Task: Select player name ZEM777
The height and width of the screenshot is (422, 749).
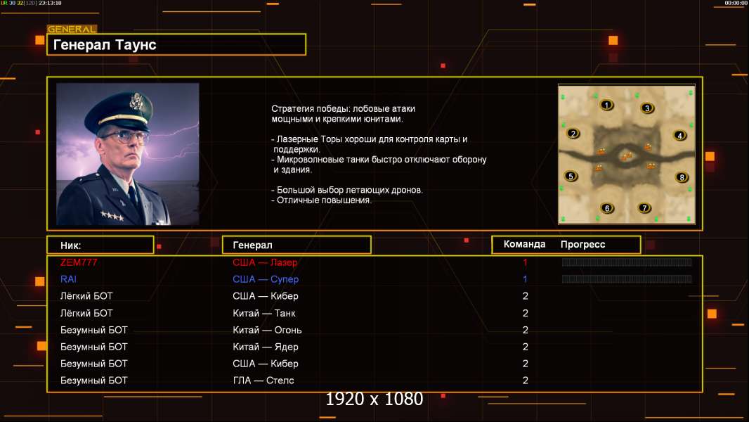Action: tap(79, 262)
